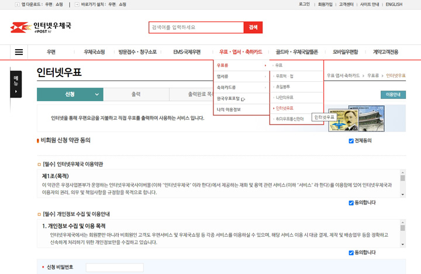The height and width of the screenshot is (274, 421).
Task: Switch to the 출력 tab
Action: point(136,95)
